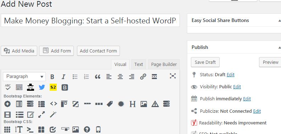Click the film strip Bootstrap element icon
The width and height of the screenshot is (281, 134).
click(7, 115)
